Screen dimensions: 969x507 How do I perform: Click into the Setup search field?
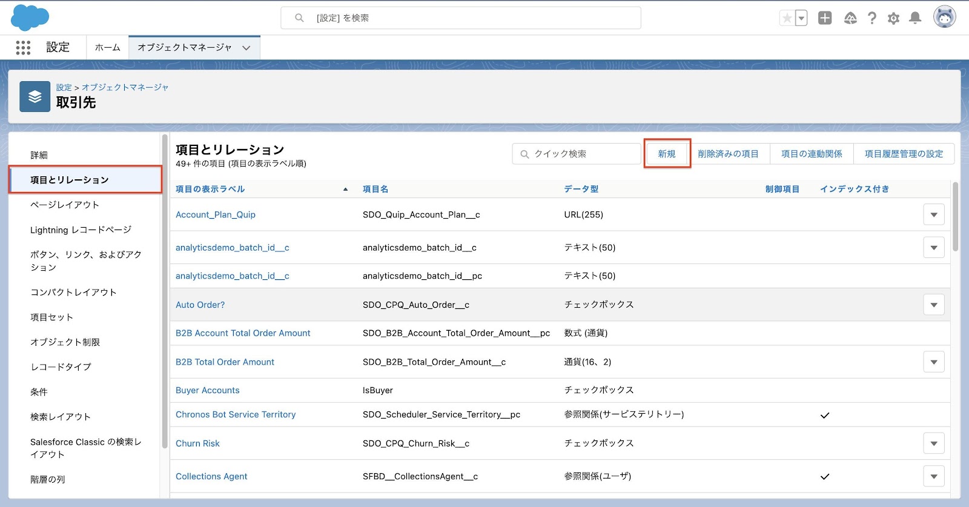461,18
